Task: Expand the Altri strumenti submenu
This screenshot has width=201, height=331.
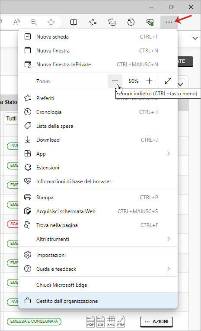Action: [98, 239]
